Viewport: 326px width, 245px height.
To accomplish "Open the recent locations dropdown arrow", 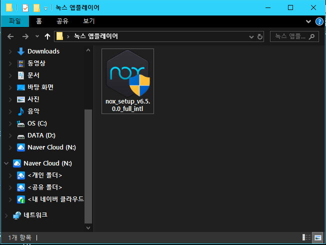I will (x=37, y=36).
